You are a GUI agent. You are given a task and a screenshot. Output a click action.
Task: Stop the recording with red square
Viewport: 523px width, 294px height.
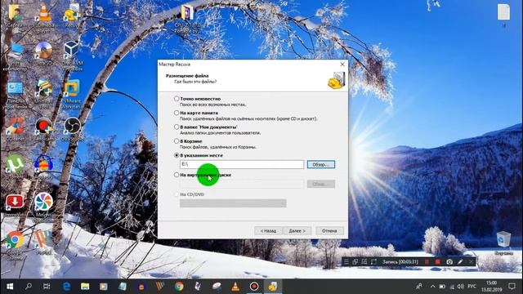pyautogui.click(x=438, y=261)
